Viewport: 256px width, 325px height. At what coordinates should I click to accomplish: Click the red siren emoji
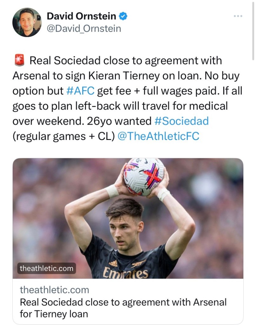pos(19,60)
